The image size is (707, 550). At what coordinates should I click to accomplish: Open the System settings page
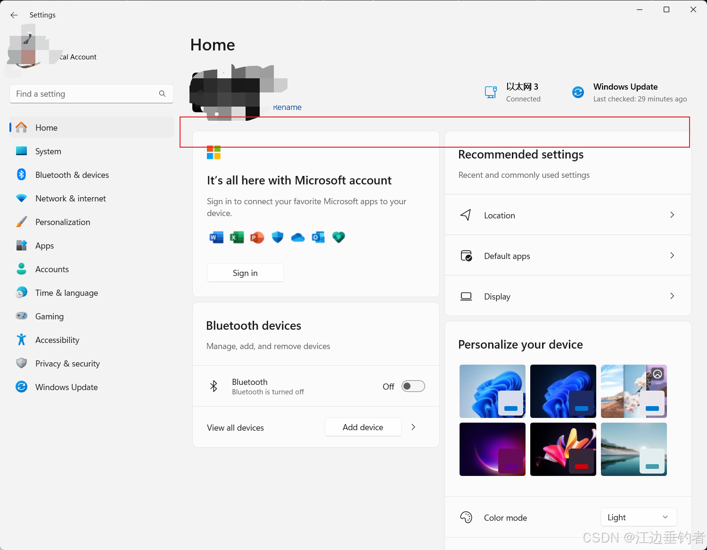(91, 151)
